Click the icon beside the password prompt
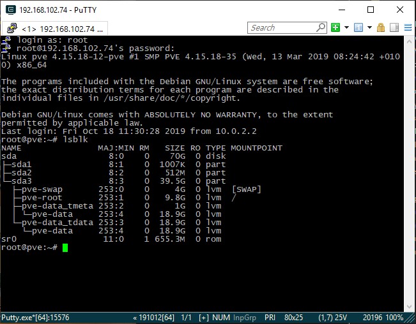 [x=6, y=48]
